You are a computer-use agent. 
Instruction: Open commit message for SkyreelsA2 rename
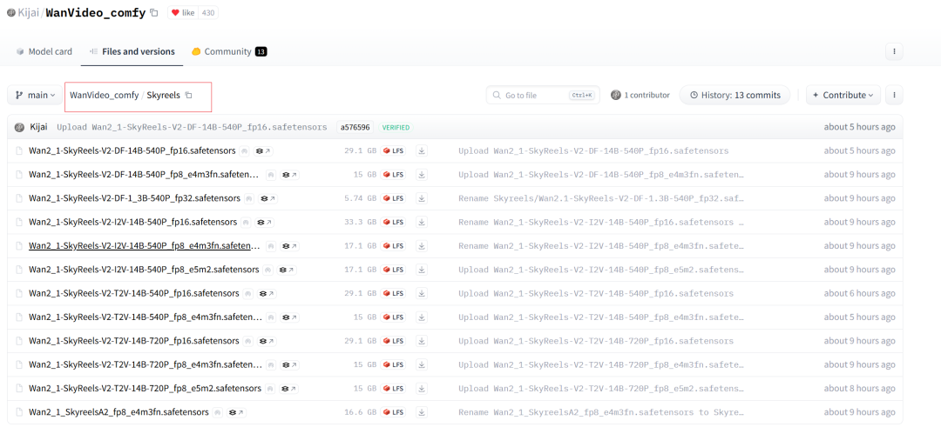(601, 412)
